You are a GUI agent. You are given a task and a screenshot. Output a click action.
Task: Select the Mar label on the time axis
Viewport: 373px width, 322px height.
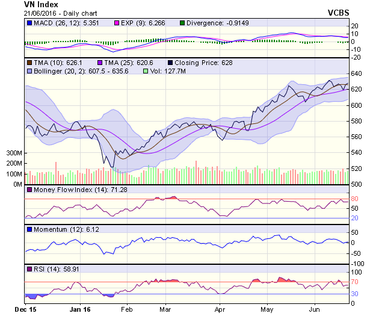165,310
